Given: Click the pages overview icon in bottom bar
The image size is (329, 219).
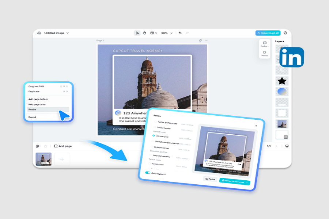Looking at the screenshot, I should [x=37, y=146].
